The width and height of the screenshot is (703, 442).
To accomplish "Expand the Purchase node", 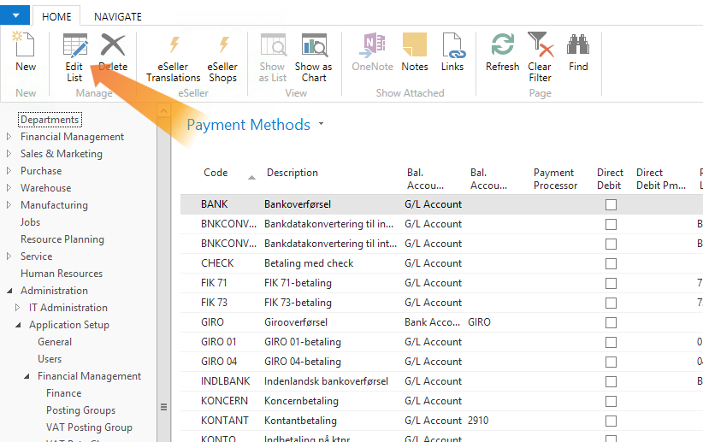I will 9,171.
